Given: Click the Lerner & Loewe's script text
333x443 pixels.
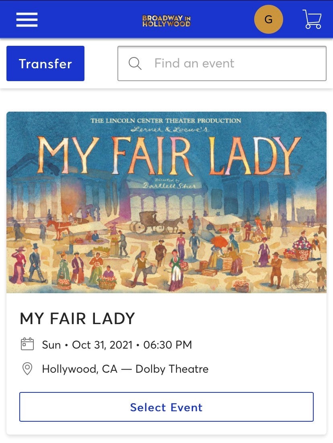Looking at the screenshot, I should pos(169,129).
